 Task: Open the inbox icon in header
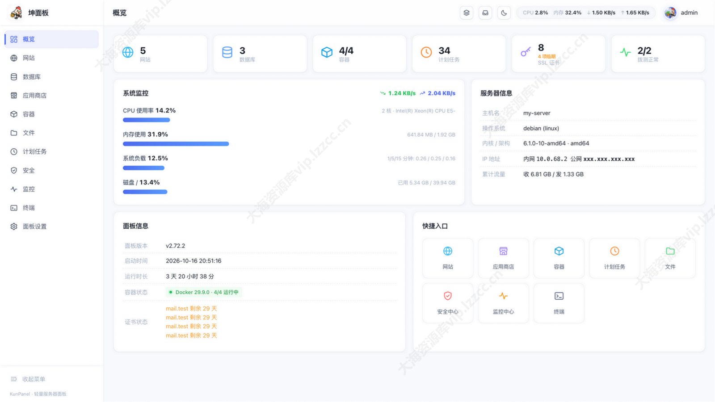click(x=485, y=13)
